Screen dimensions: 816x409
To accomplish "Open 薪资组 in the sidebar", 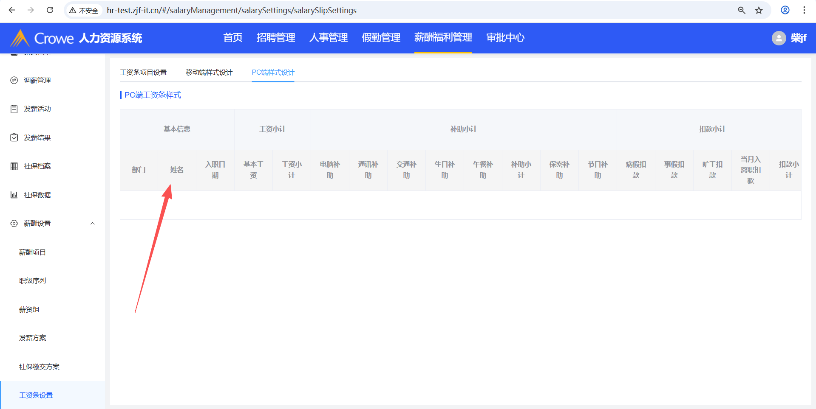I will pos(29,310).
